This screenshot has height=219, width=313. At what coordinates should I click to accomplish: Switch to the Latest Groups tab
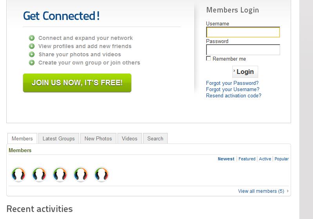click(58, 138)
